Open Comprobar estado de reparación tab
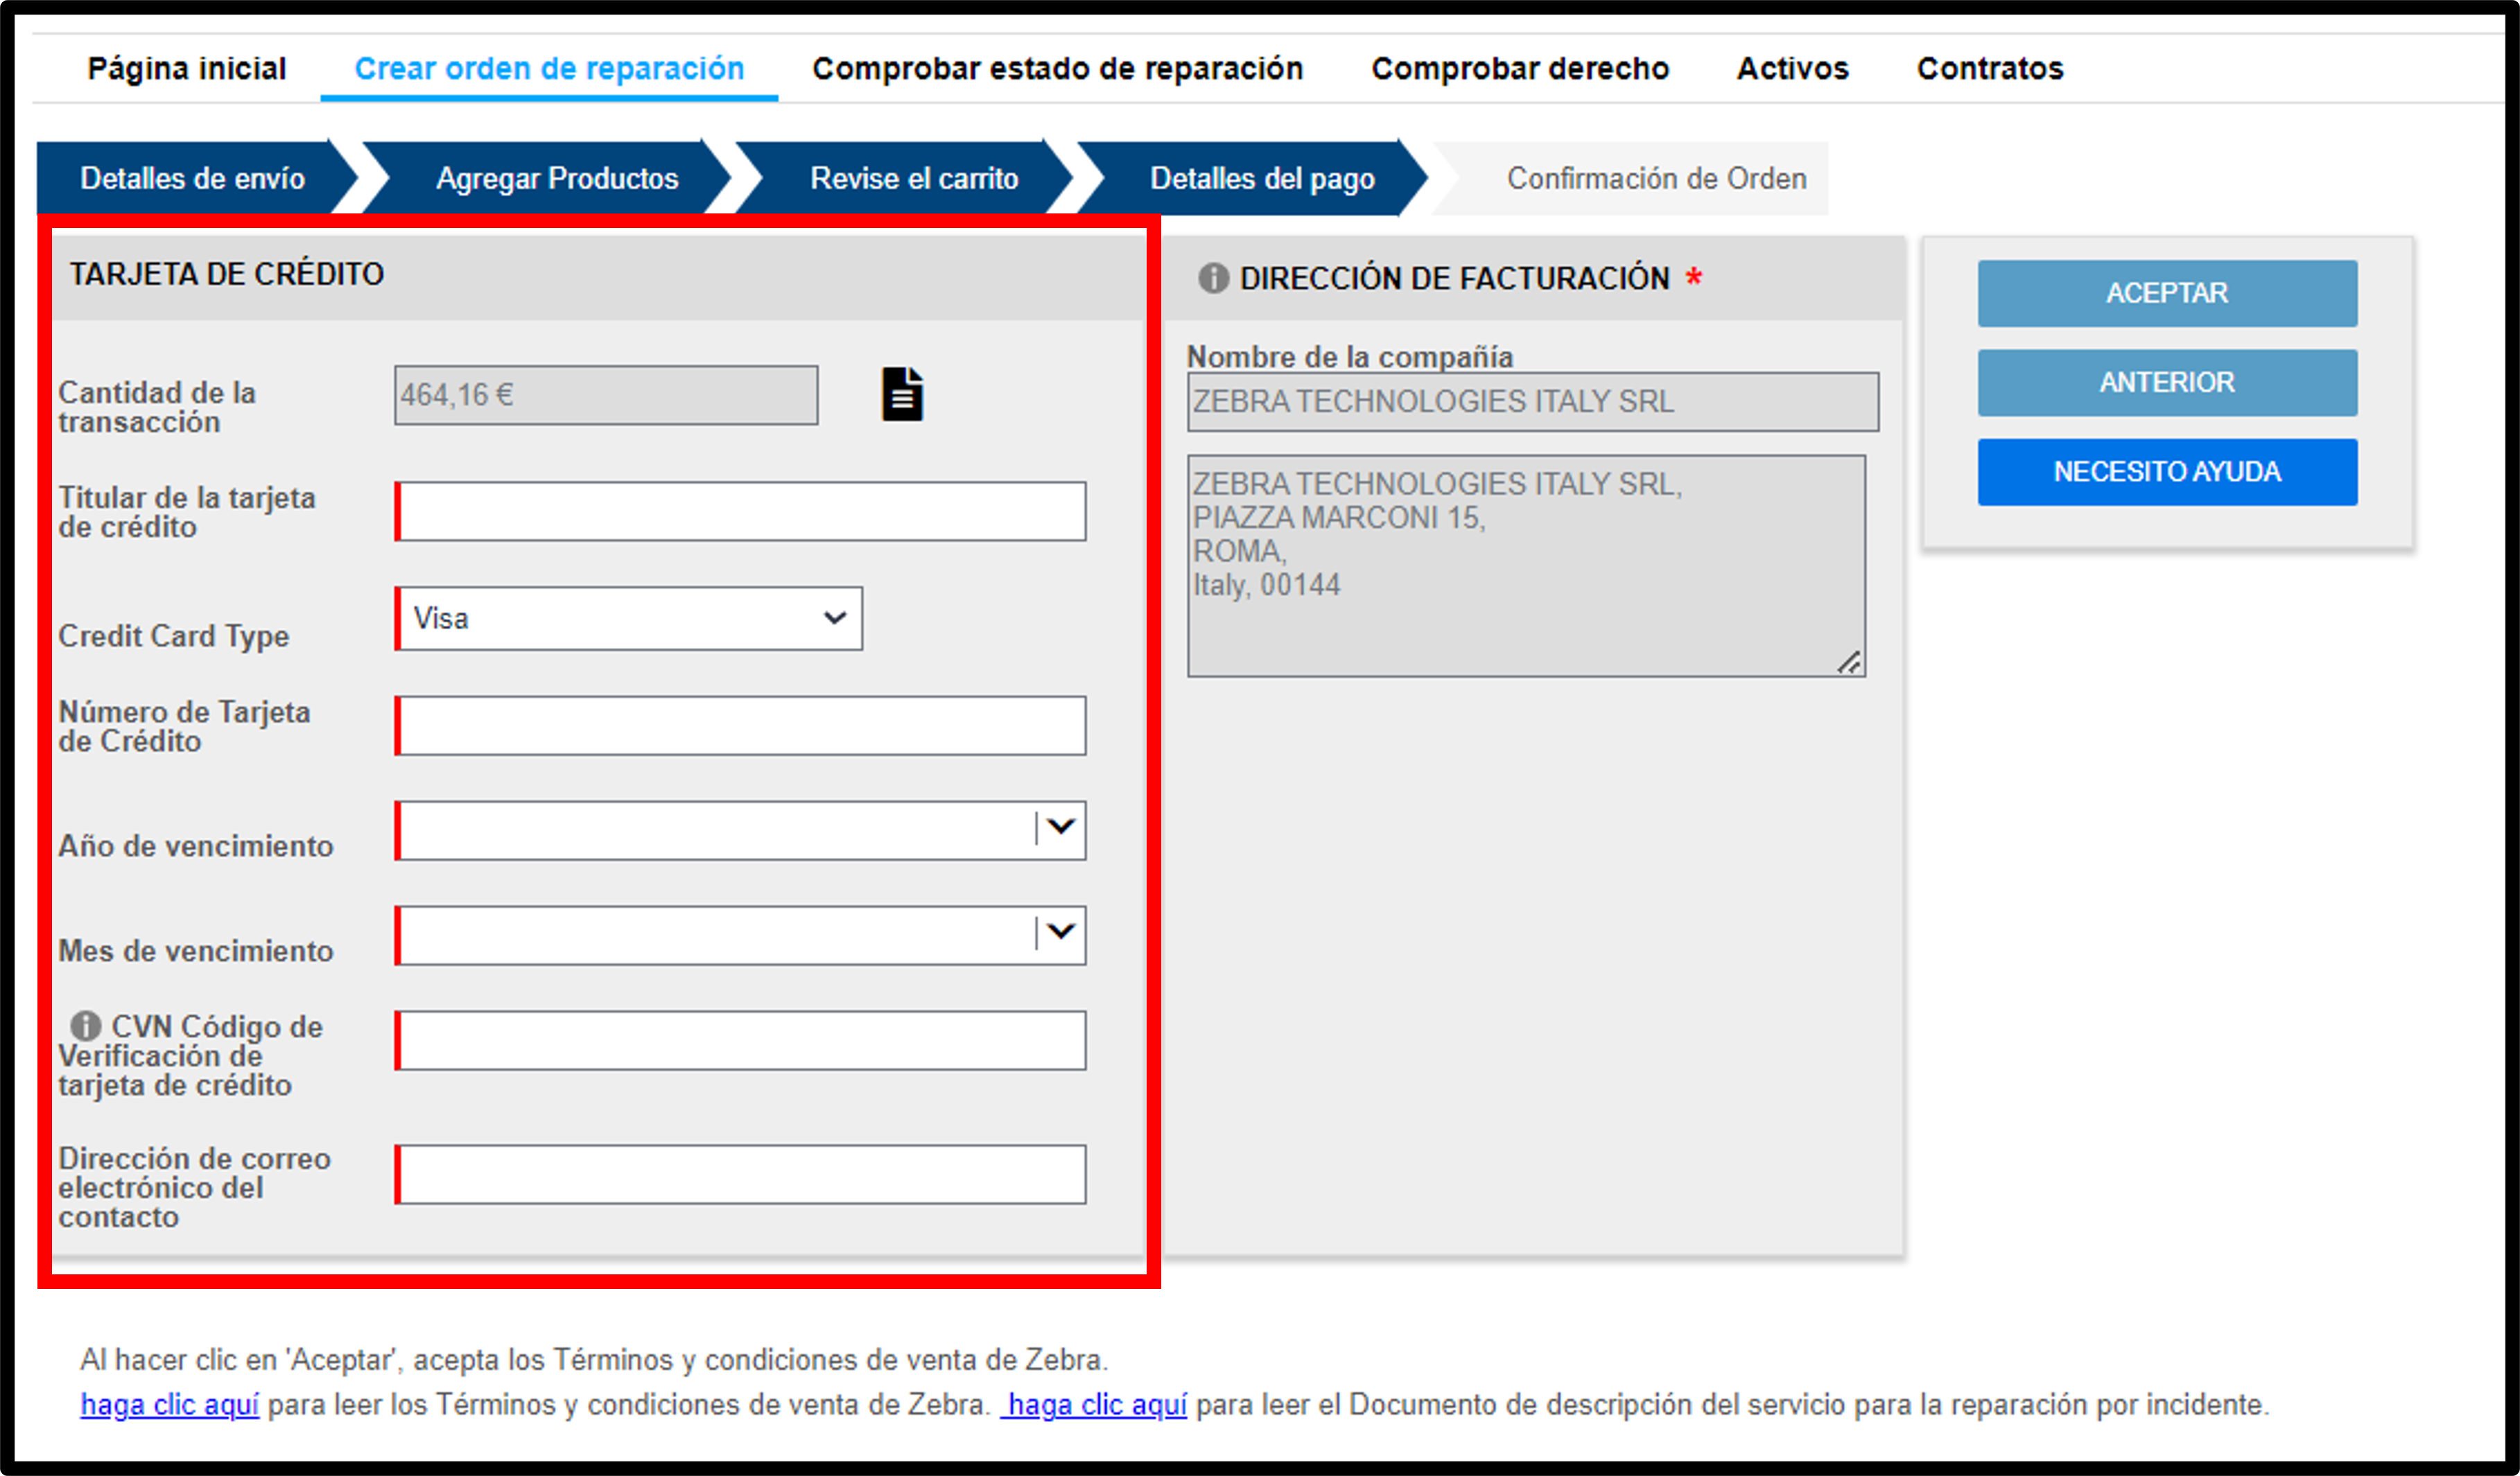This screenshot has height=1476, width=2520. [1057, 68]
